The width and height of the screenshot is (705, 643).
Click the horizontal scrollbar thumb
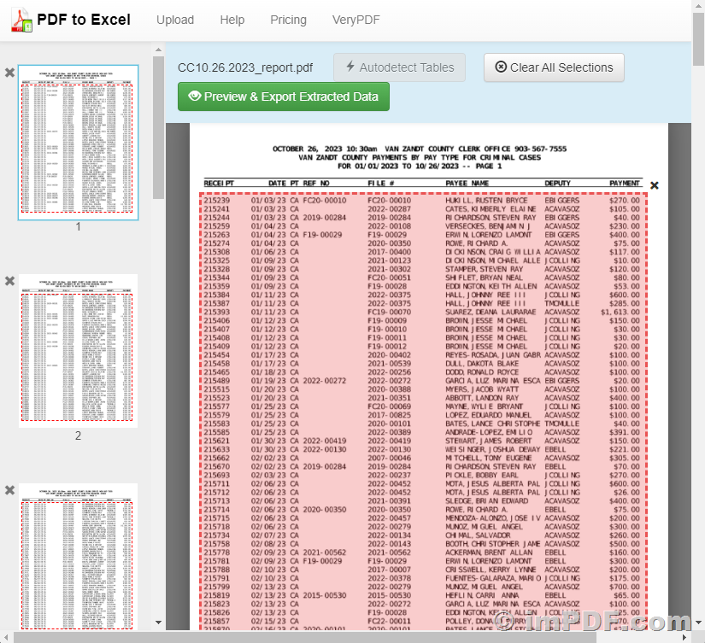tap(305, 637)
